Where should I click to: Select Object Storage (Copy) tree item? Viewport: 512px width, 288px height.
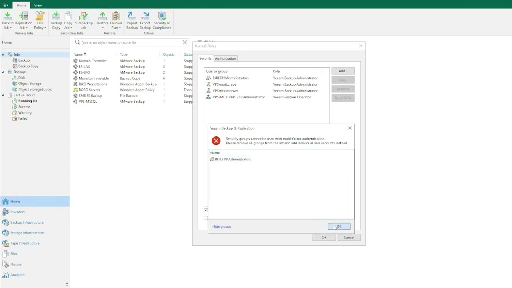point(35,89)
